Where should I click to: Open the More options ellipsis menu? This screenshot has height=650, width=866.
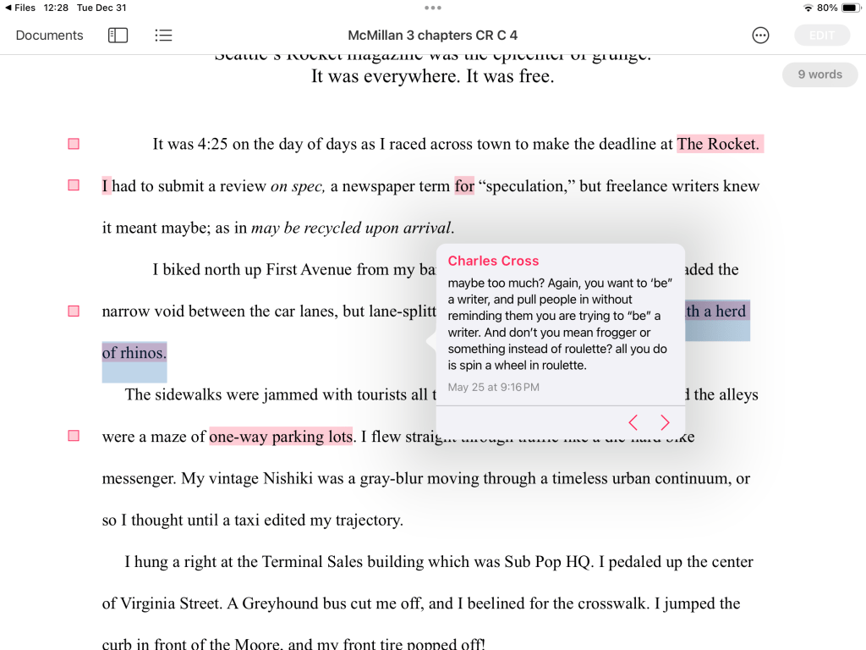click(x=760, y=36)
